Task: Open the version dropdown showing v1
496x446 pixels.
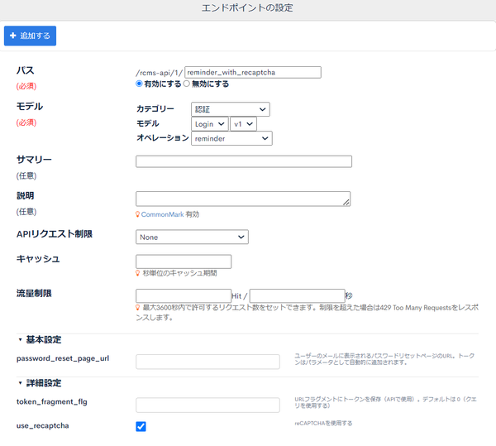Action: pyautogui.click(x=243, y=124)
